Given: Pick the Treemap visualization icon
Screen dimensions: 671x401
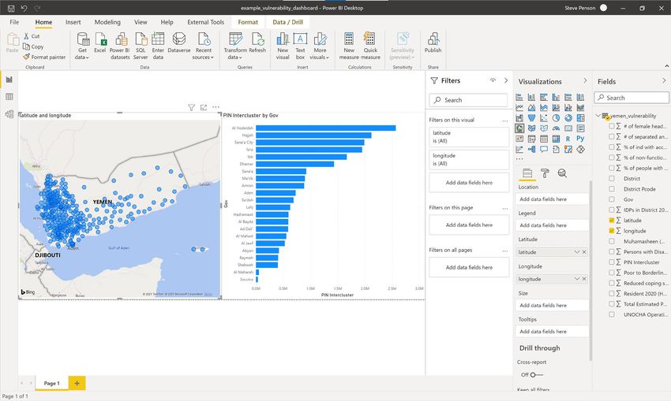Looking at the screenshot, I should tap(580, 118).
